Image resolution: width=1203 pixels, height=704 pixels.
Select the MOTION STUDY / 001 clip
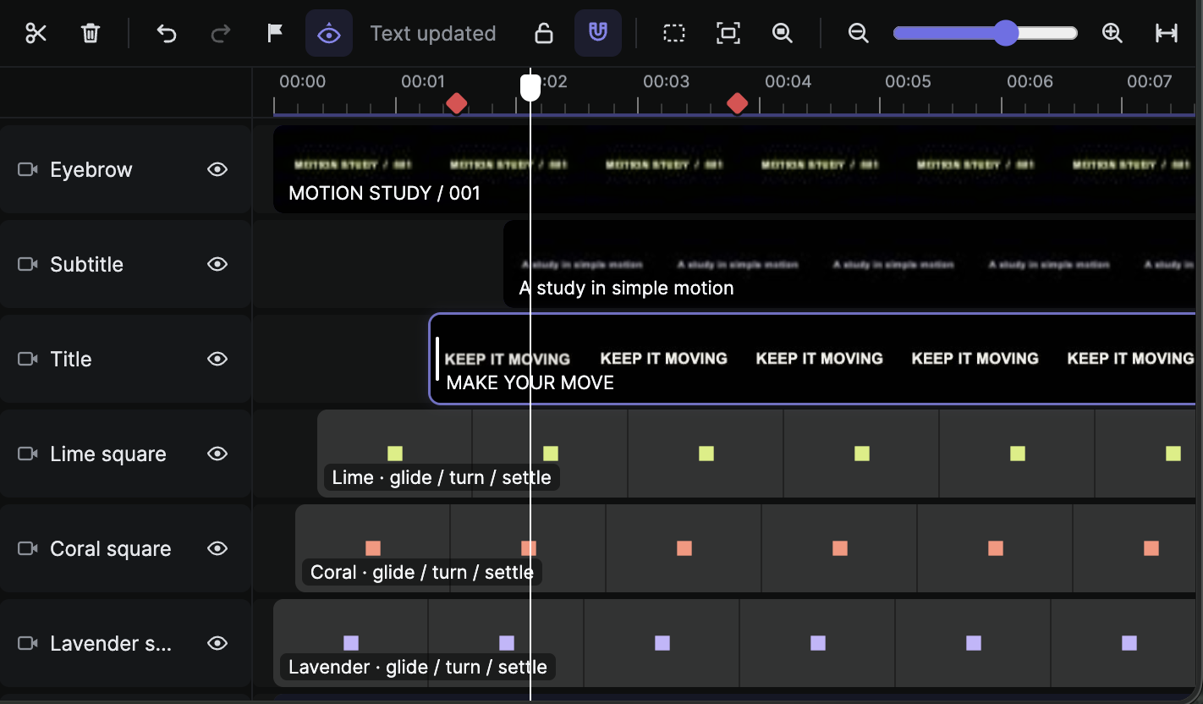(x=734, y=169)
